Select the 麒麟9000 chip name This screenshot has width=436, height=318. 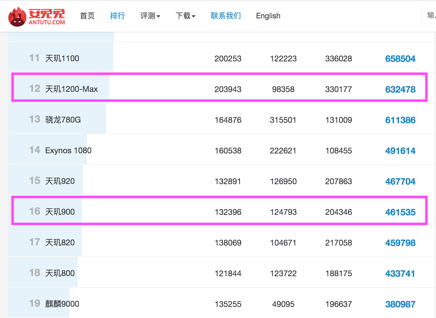click(62, 304)
